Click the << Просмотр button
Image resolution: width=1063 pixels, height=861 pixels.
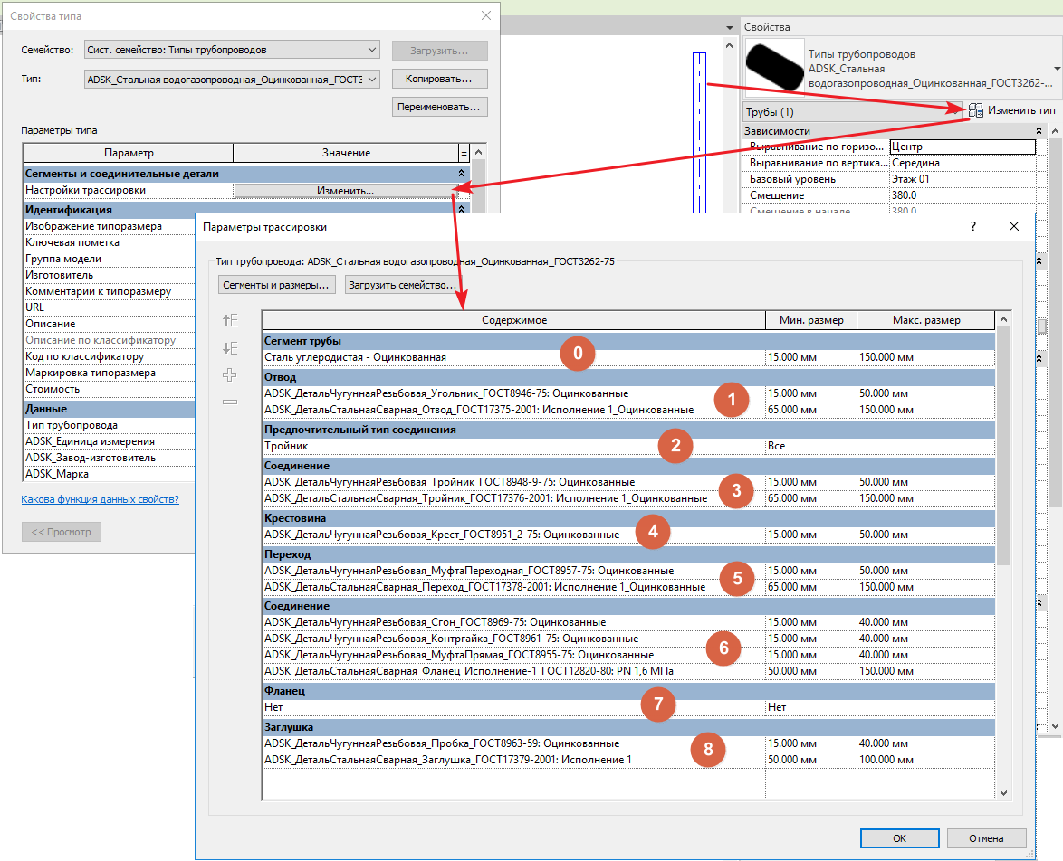click(x=61, y=532)
